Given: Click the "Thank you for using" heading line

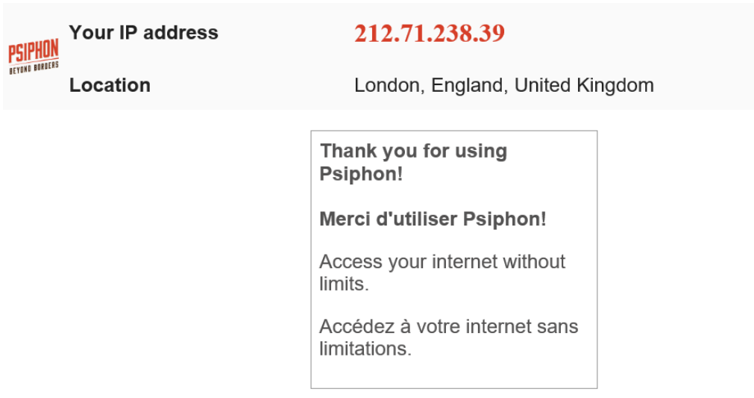Looking at the screenshot, I should click(413, 151).
